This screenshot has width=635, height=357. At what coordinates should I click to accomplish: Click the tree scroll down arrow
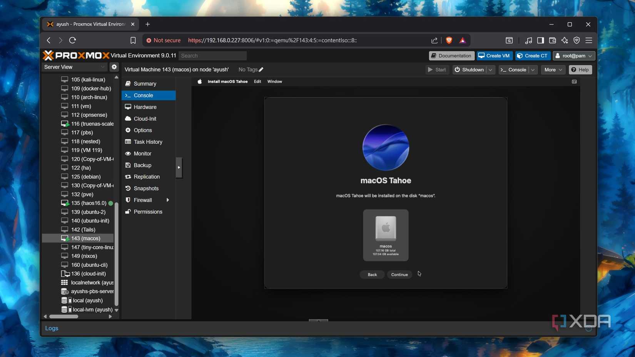point(116,310)
